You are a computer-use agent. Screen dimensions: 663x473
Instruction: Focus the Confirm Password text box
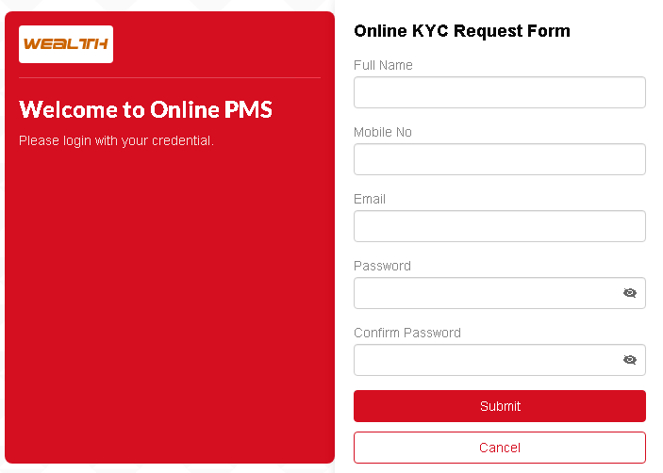[486, 360]
